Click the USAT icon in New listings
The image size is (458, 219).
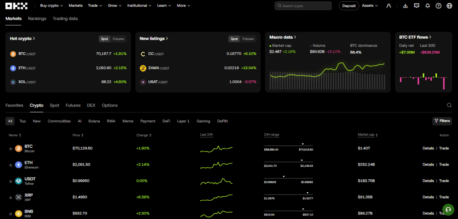143,82
